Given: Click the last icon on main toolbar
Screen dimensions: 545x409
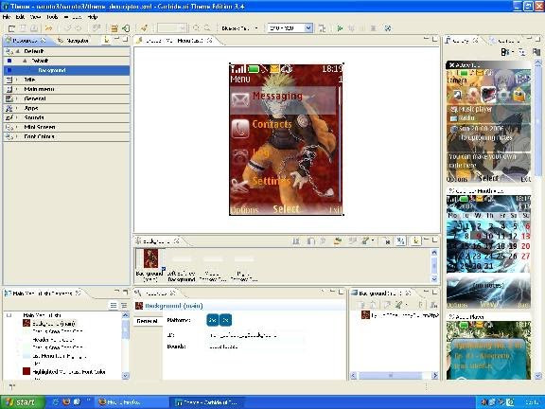Looking at the screenshot, I should coord(388,28).
